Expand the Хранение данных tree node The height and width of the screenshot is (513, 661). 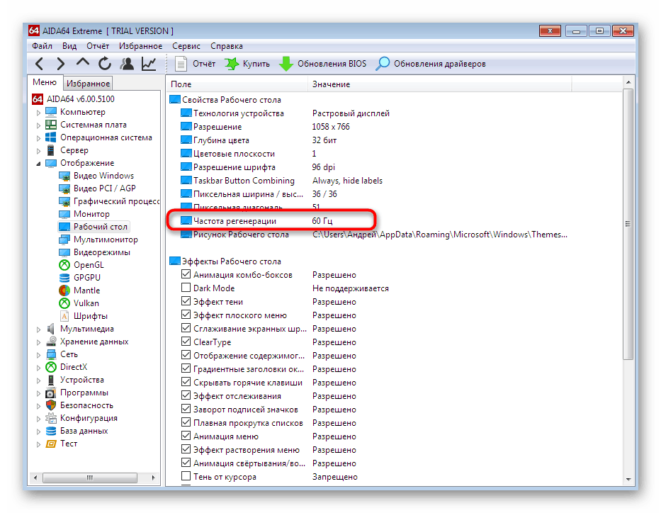pos(38,342)
